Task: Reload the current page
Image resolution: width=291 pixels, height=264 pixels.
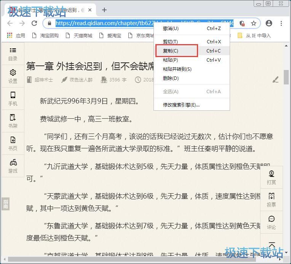Action: click(x=34, y=23)
